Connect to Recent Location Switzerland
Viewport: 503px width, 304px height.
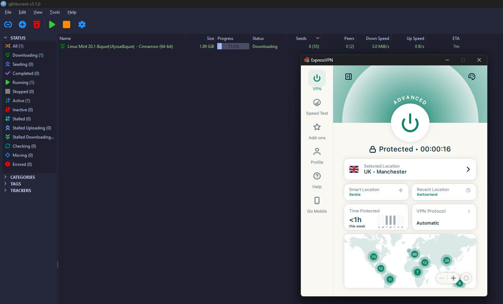[x=444, y=192]
